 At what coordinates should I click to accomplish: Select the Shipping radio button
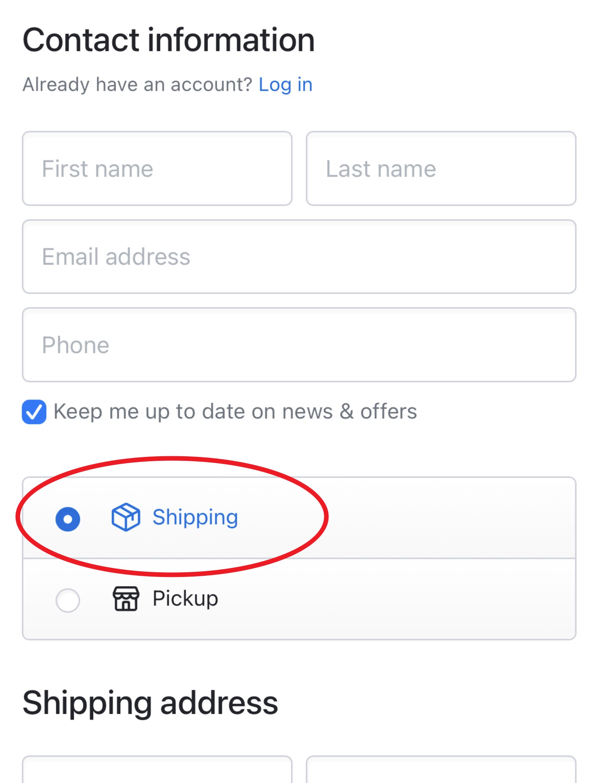click(x=68, y=519)
